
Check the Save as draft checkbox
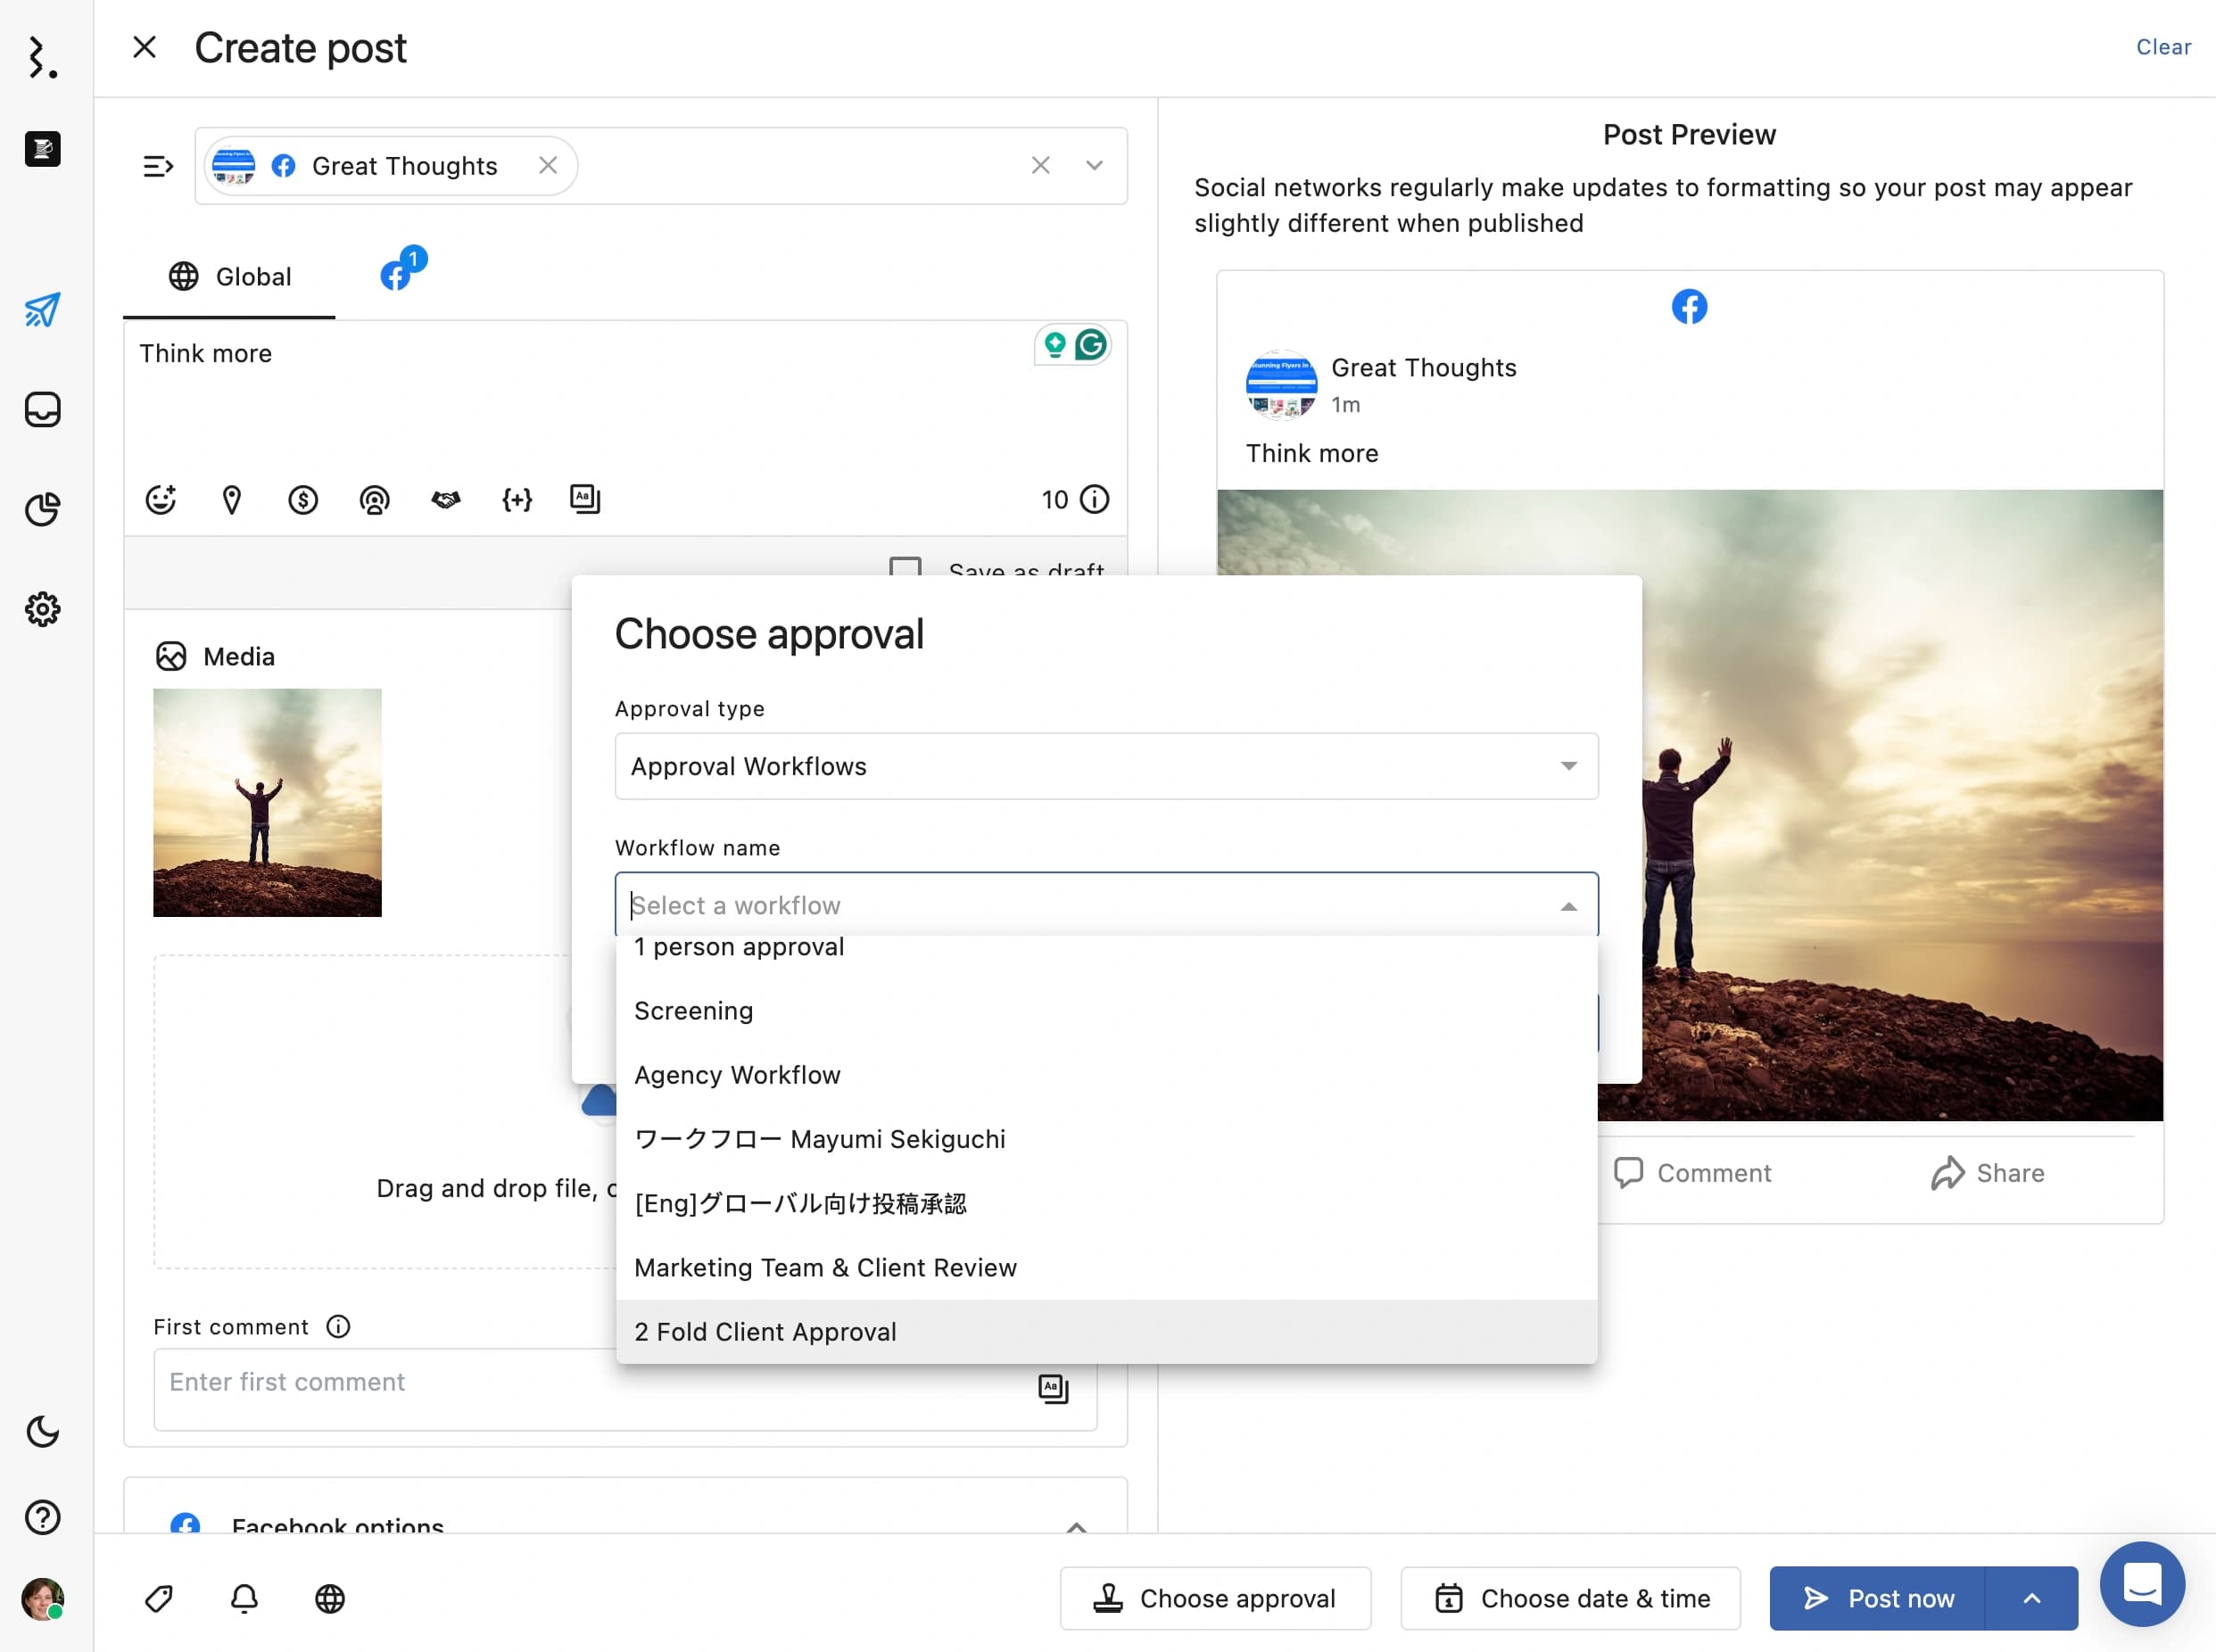[x=907, y=570]
